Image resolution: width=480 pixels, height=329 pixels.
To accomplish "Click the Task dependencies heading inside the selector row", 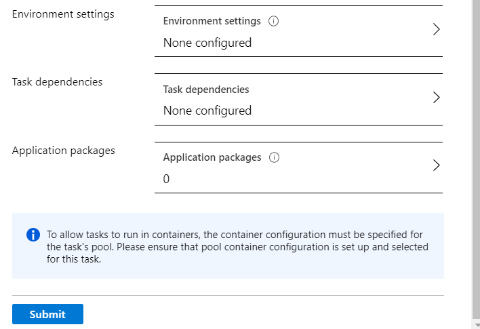I will 206,90.
